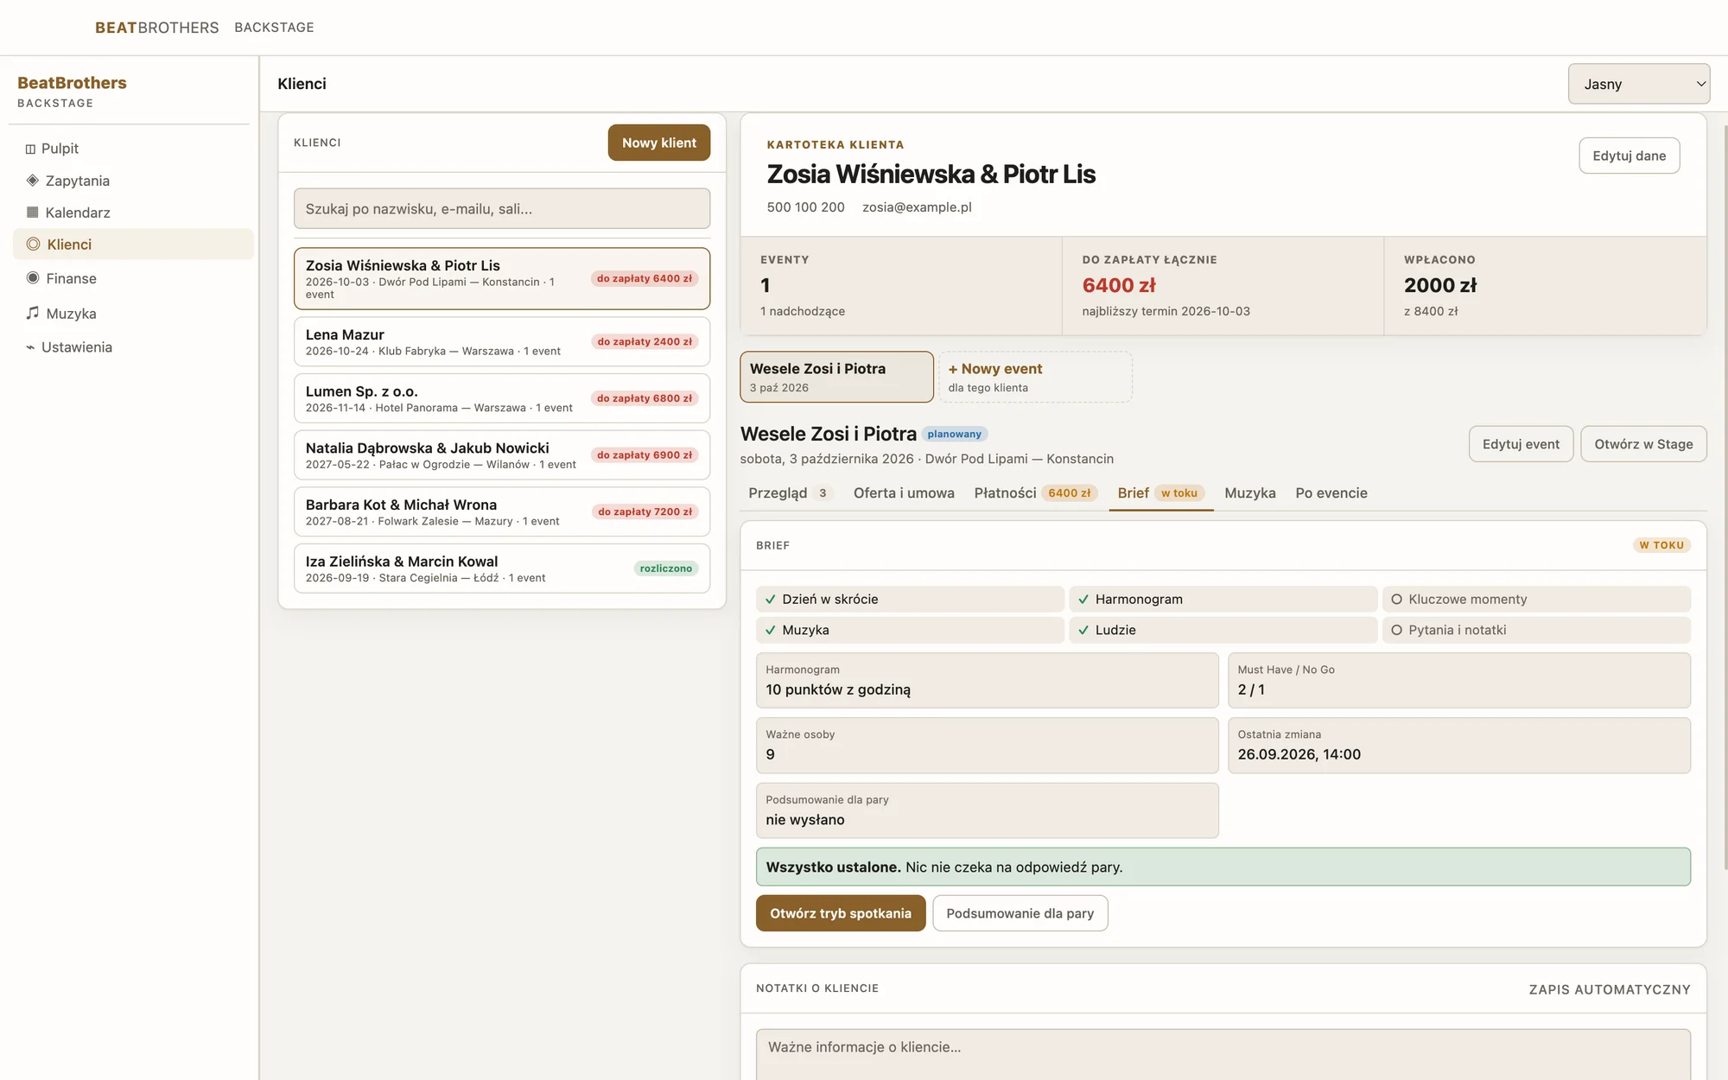Toggle the Ludzie checklist item
The height and width of the screenshot is (1080, 1728).
1223,631
